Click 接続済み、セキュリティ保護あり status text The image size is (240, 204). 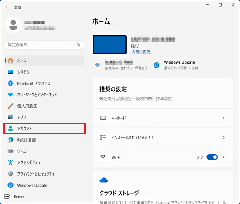[x=126, y=68]
